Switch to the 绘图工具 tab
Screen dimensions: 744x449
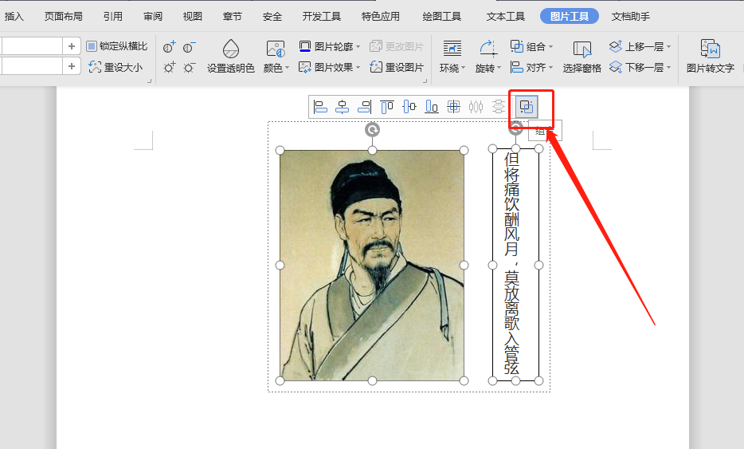click(442, 17)
